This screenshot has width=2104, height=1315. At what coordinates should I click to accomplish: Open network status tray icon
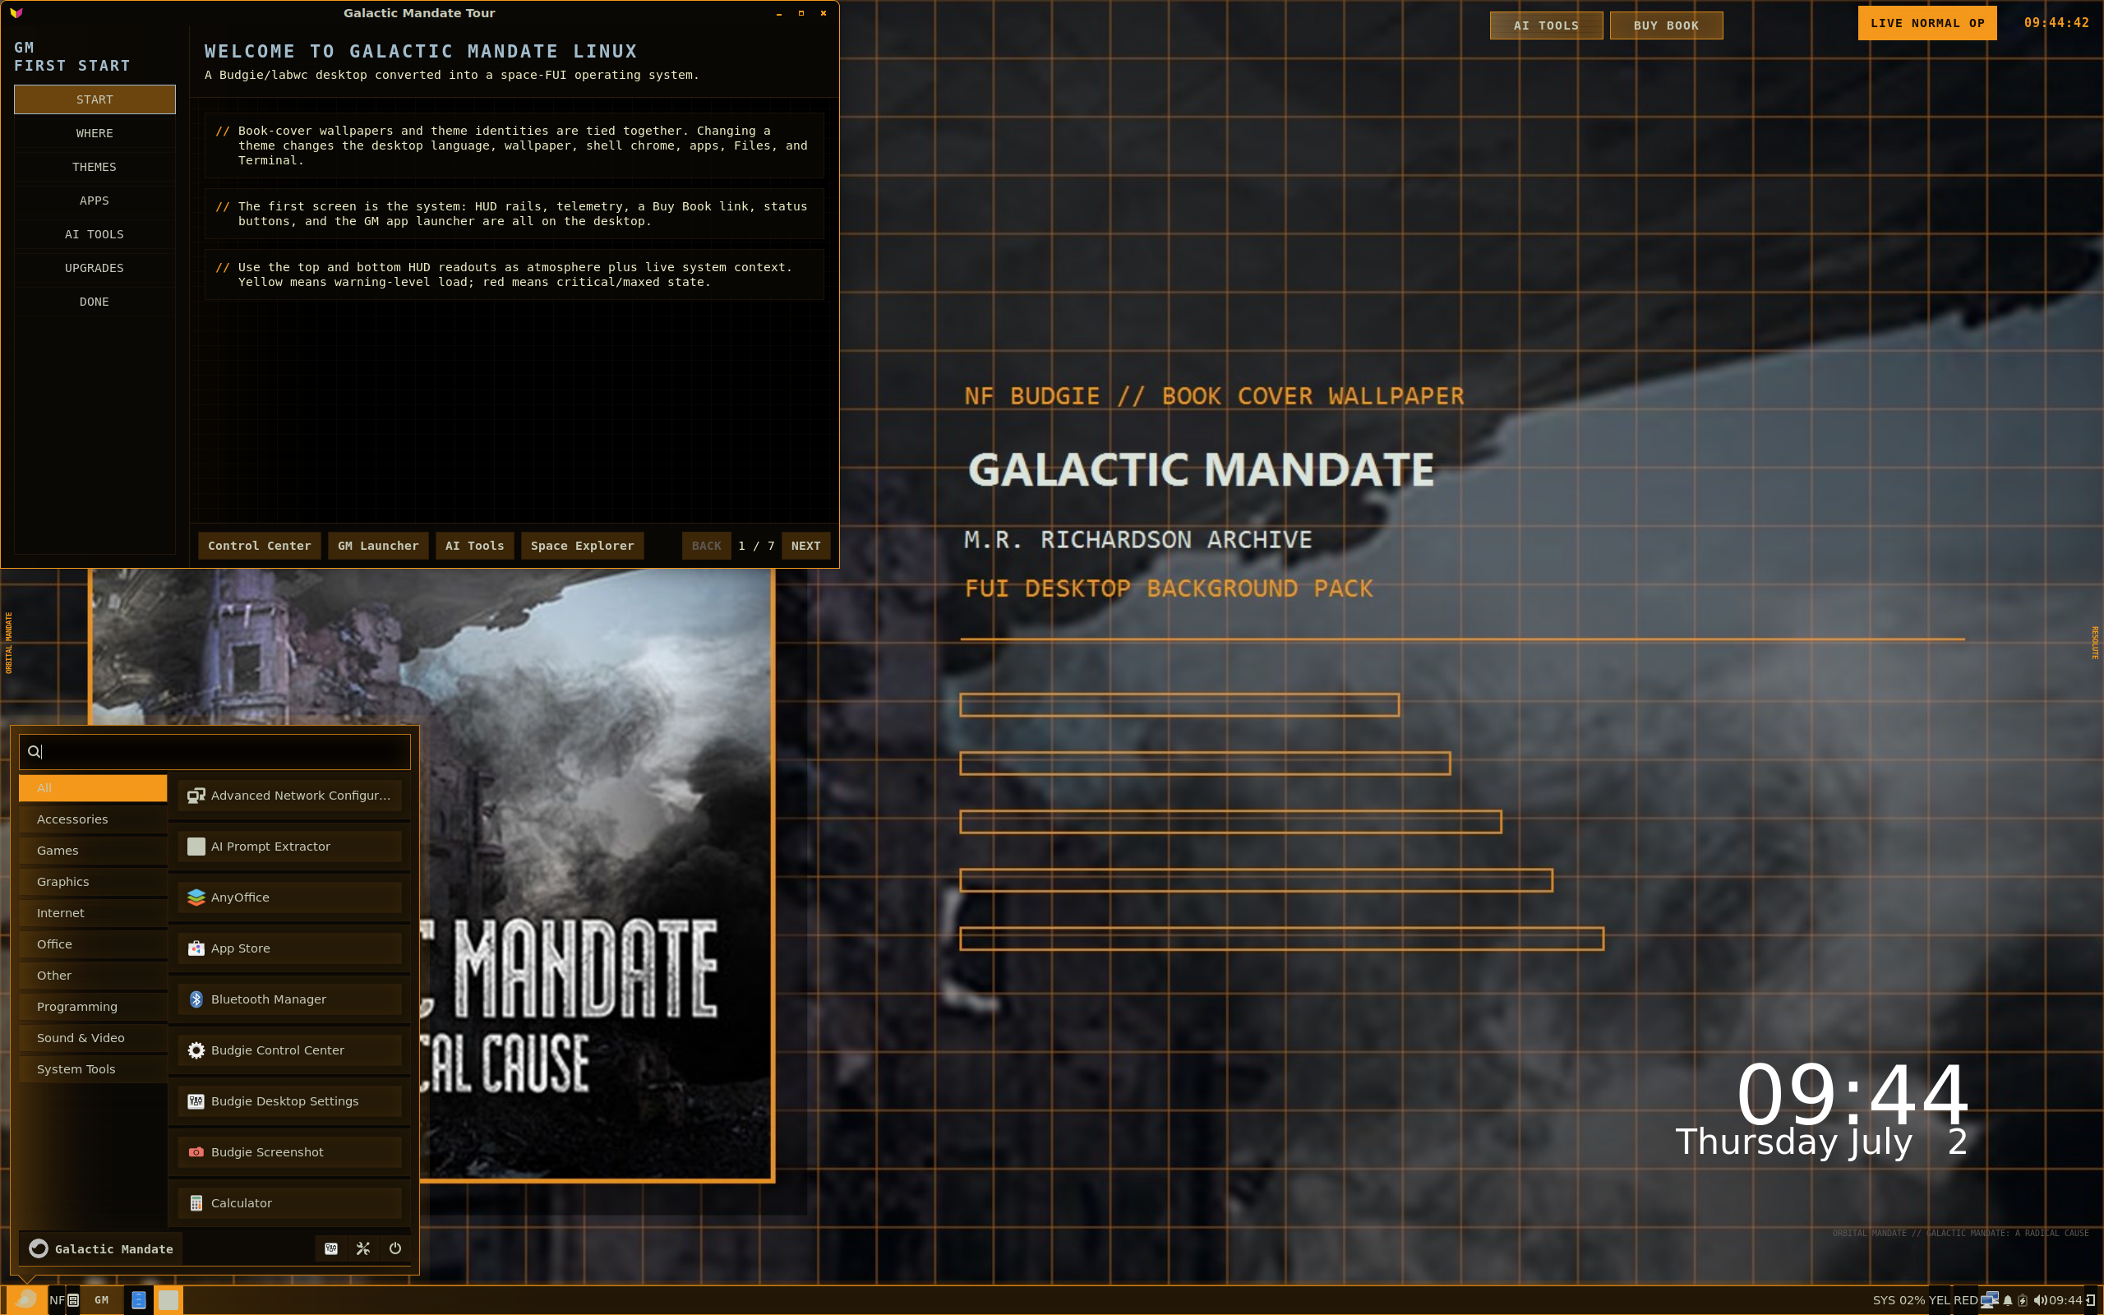(x=1989, y=1300)
